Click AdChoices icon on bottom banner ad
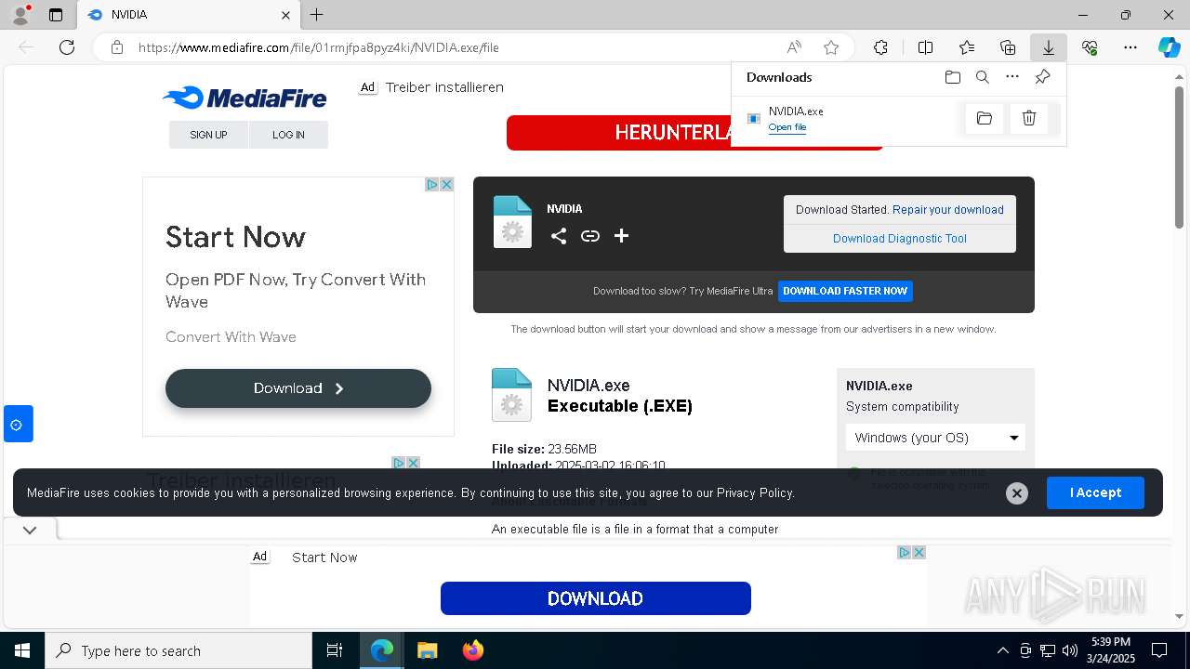The width and height of the screenshot is (1190, 669). pos(904,553)
